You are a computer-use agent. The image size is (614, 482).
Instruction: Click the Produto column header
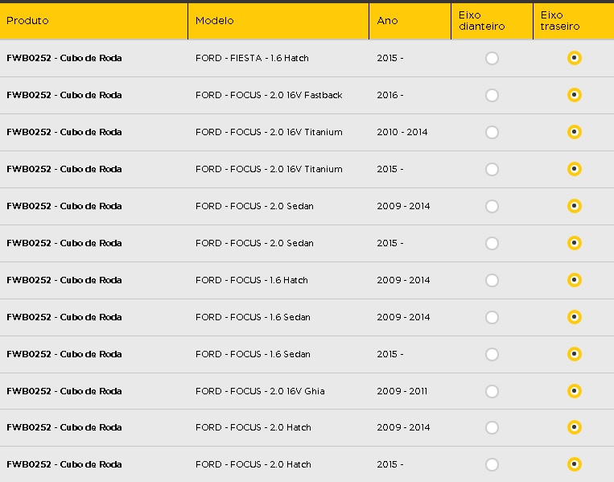pyautogui.click(x=27, y=21)
